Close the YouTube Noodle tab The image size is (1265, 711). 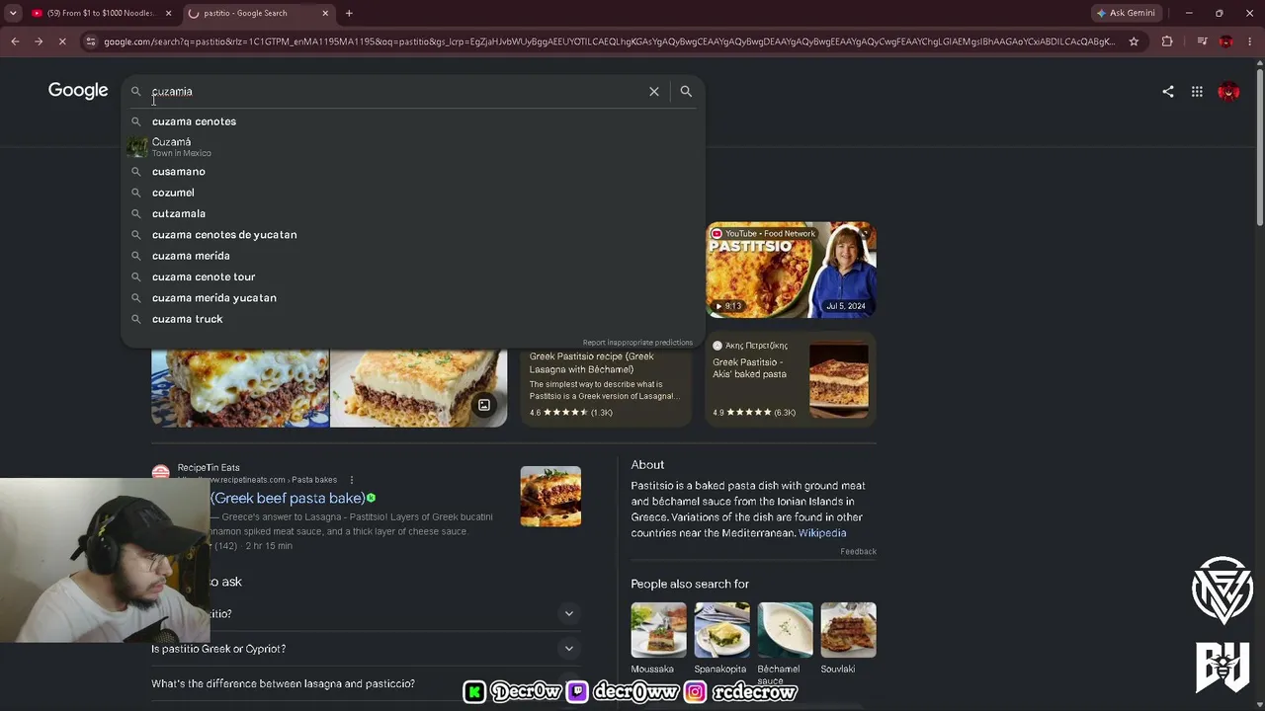[x=168, y=13]
